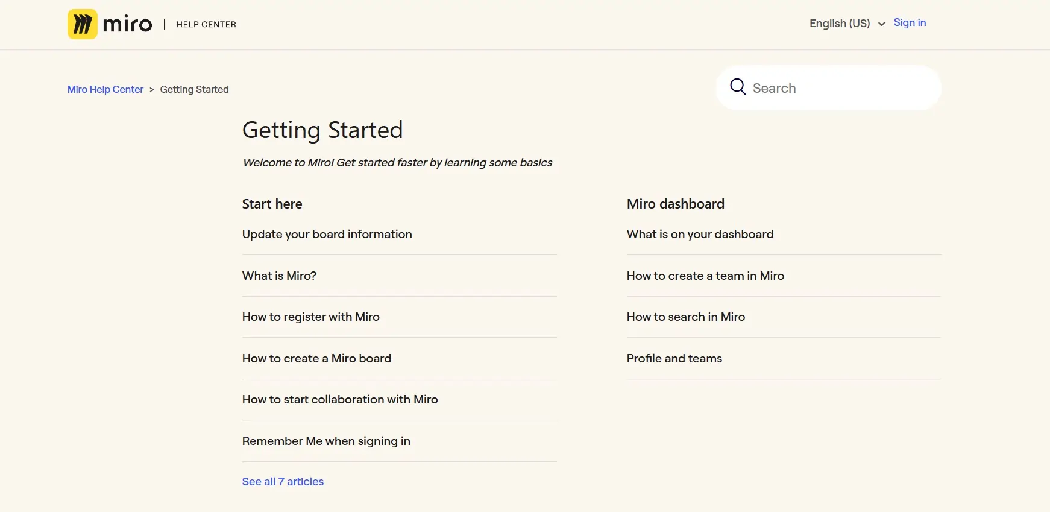
Task: Open How to create a team in Miro
Action: (705, 276)
